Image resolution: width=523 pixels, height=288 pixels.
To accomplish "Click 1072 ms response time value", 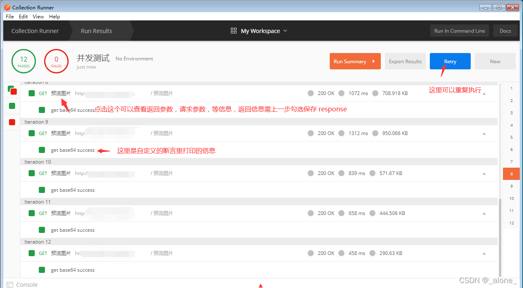I will (x=358, y=93).
